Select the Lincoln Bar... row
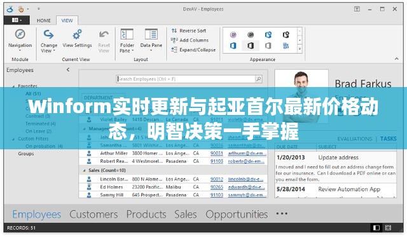407x237 pixels. (173, 179)
